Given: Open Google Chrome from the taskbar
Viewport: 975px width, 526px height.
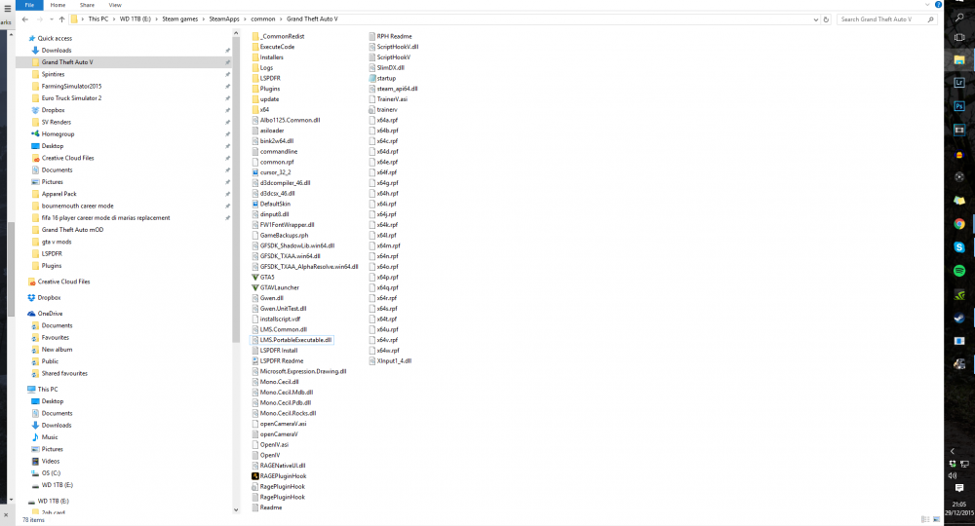Looking at the screenshot, I should pyautogui.click(x=959, y=224).
